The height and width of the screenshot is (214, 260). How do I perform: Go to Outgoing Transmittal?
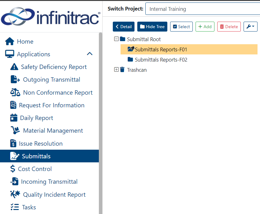click(x=51, y=79)
